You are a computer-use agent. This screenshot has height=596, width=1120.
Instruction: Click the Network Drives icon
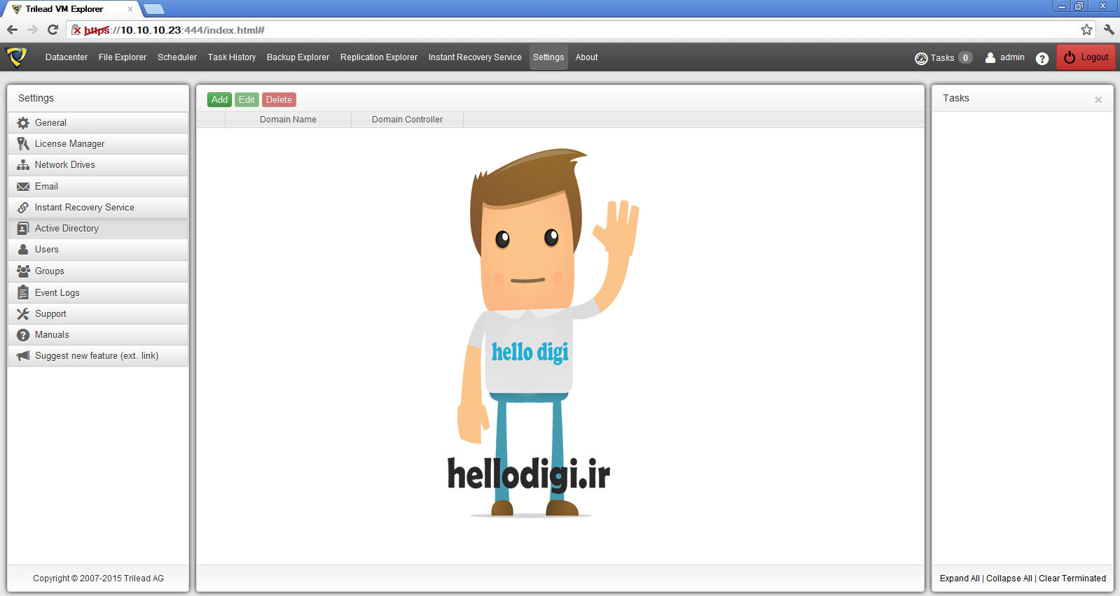pos(23,165)
